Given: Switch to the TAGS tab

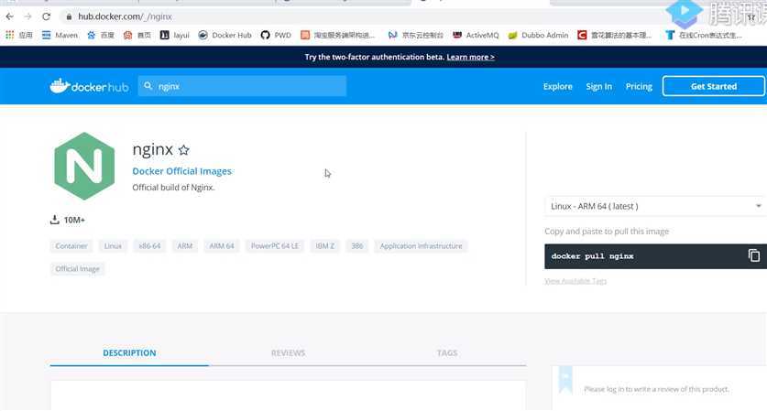Looking at the screenshot, I should pos(447,352).
